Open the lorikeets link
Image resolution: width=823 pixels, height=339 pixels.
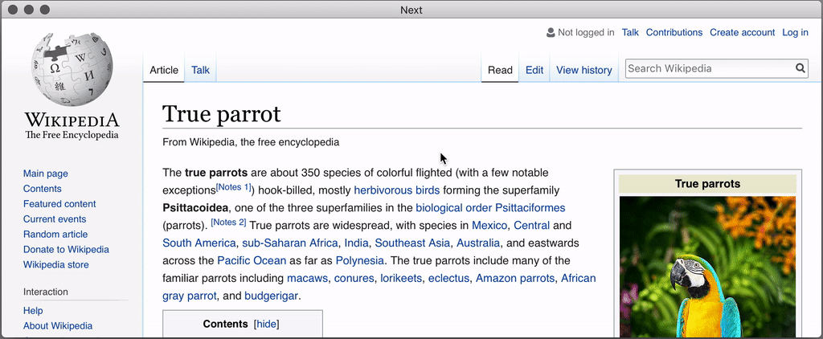point(401,278)
